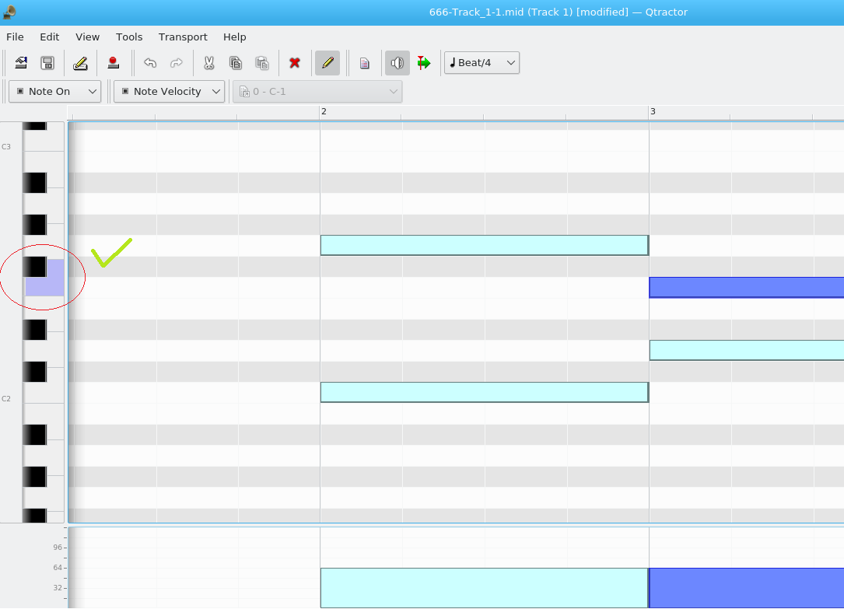
Task: Click the cyan velocity bar at bar 2
Action: pyautogui.click(x=485, y=588)
